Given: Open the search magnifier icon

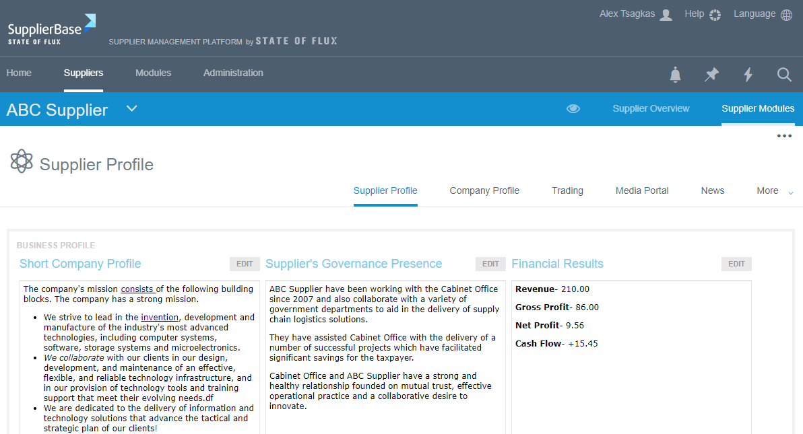Looking at the screenshot, I should click(784, 75).
